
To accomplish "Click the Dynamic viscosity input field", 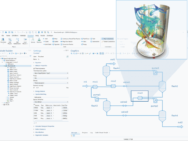I will 51,88.
